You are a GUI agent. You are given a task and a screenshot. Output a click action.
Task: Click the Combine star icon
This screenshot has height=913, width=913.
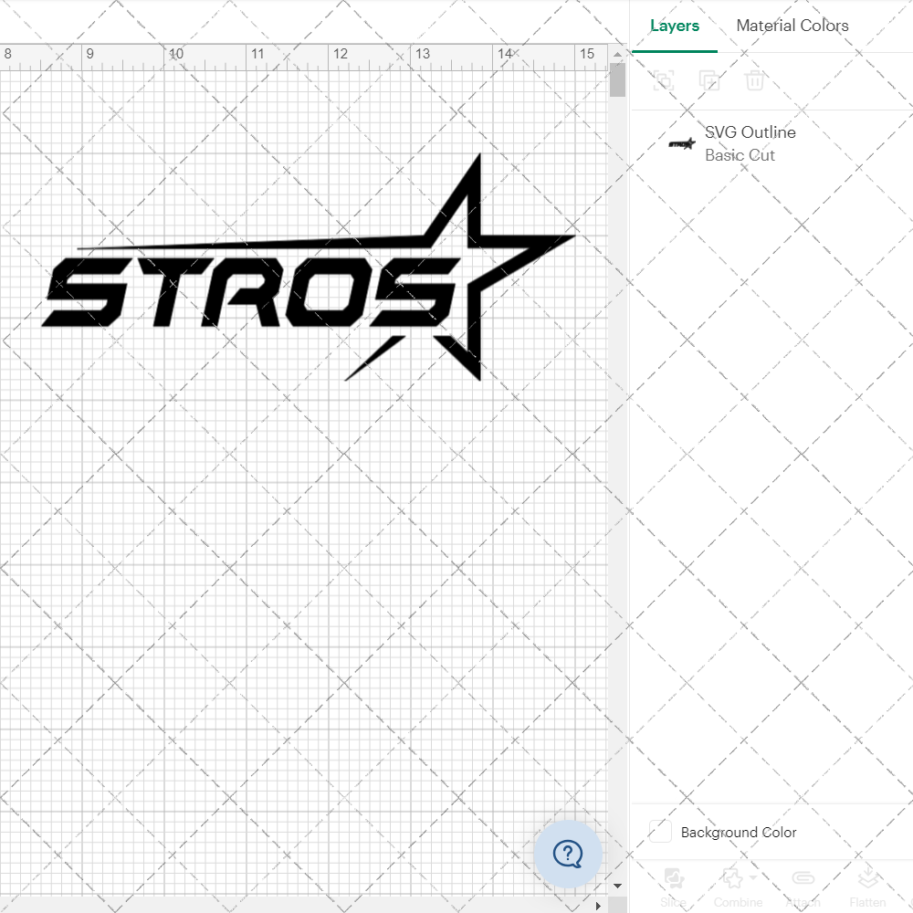click(732, 877)
